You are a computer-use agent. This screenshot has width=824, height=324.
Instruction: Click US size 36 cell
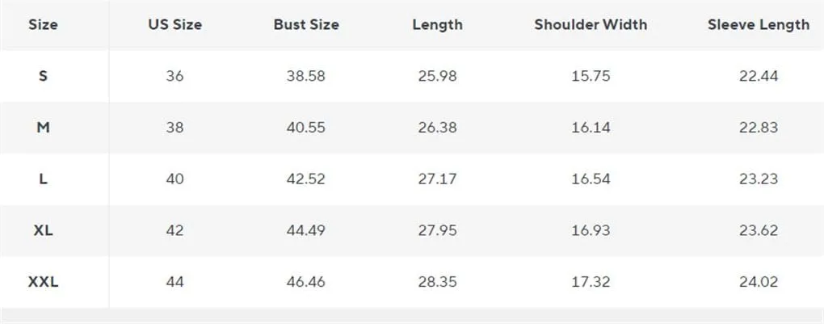coord(174,76)
